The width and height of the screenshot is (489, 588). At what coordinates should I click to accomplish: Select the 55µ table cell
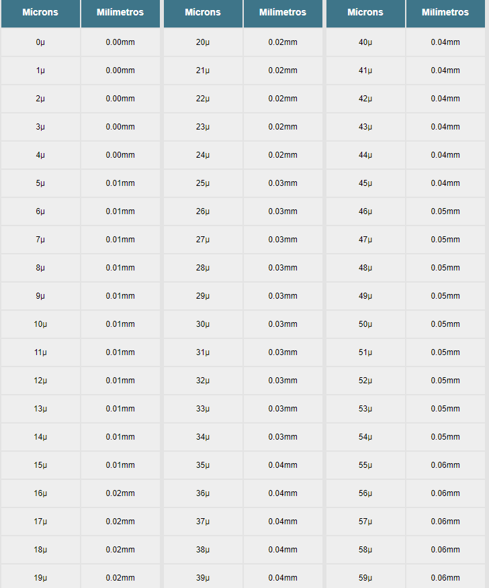click(365, 465)
